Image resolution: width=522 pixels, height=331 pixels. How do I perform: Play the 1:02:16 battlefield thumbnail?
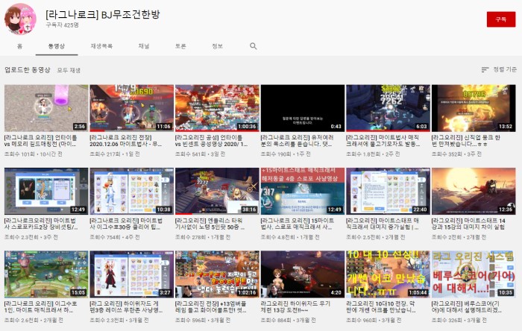[217, 274]
